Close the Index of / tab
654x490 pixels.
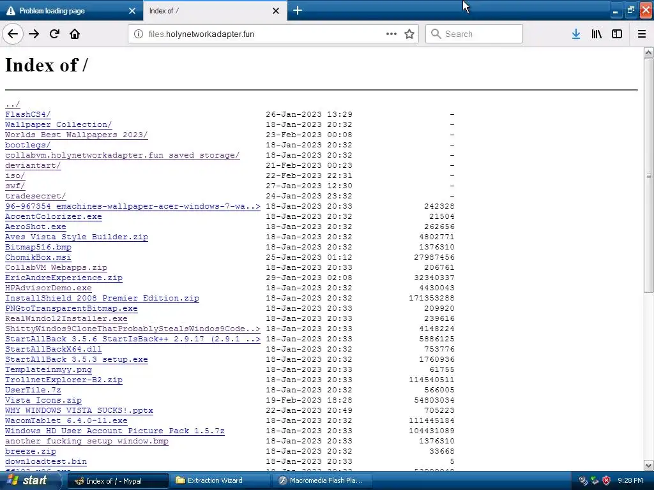coord(276,11)
